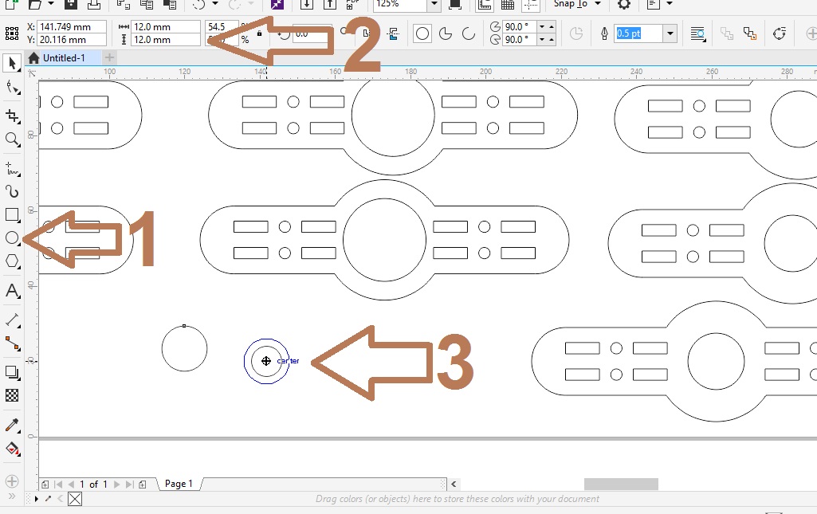Click the '1 of 1' page counter
The width and height of the screenshot is (817, 514).
(93, 485)
